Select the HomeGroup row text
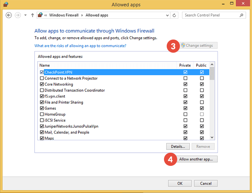The height and width of the screenshot is (193, 252). [x=55, y=114]
